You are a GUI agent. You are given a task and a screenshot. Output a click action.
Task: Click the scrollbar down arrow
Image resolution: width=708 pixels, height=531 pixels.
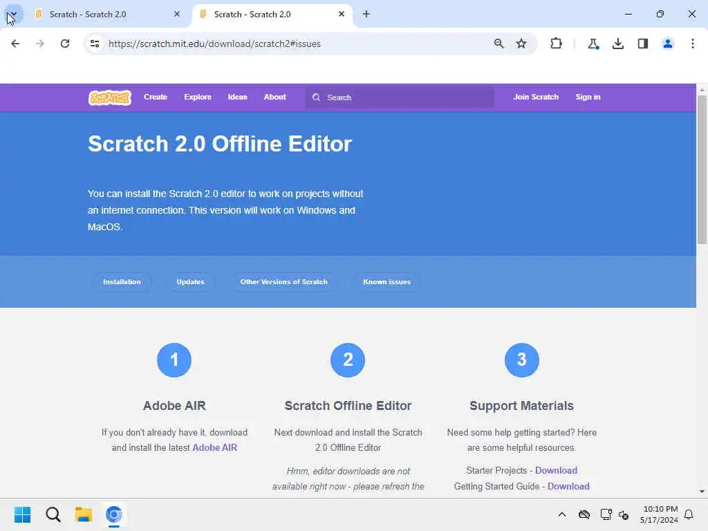pos(702,492)
